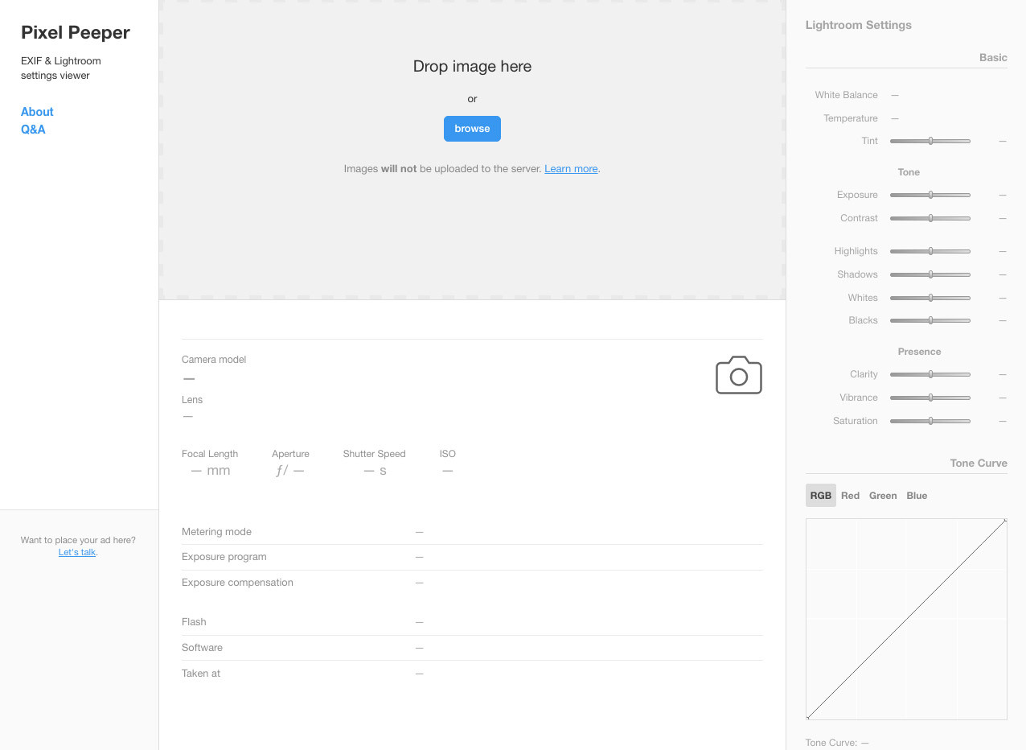Image resolution: width=1026 pixels, height=750 pixels.
Task: Click the Temperature label
Action: pos(851,118)
